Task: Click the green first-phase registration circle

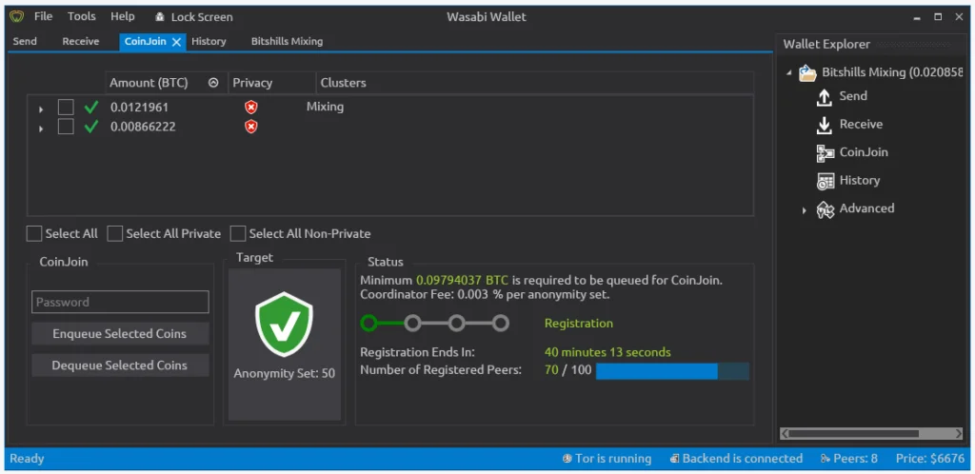Action: pyautogui.click(x=368, y=323)
